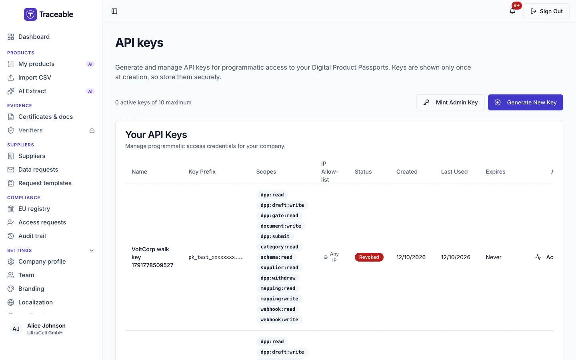Image resolution: width=576 pixels, height=360 pixels.
Task: Open the EU registry page
Action: pos(51,209)
